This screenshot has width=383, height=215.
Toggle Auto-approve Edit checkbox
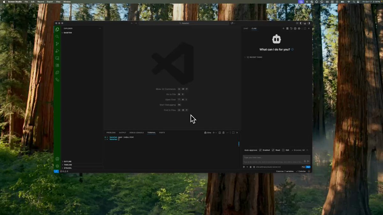pos(283,150)
